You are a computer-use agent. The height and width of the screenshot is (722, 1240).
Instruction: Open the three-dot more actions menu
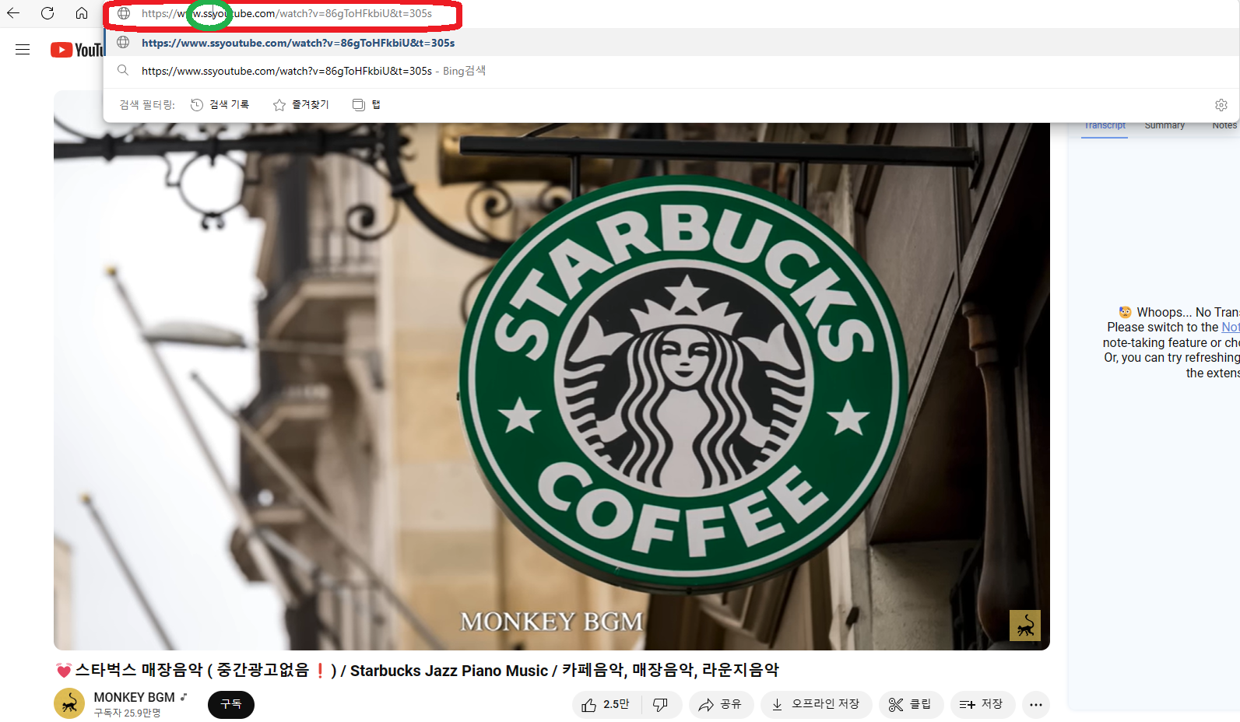(x=1036, y=705)
